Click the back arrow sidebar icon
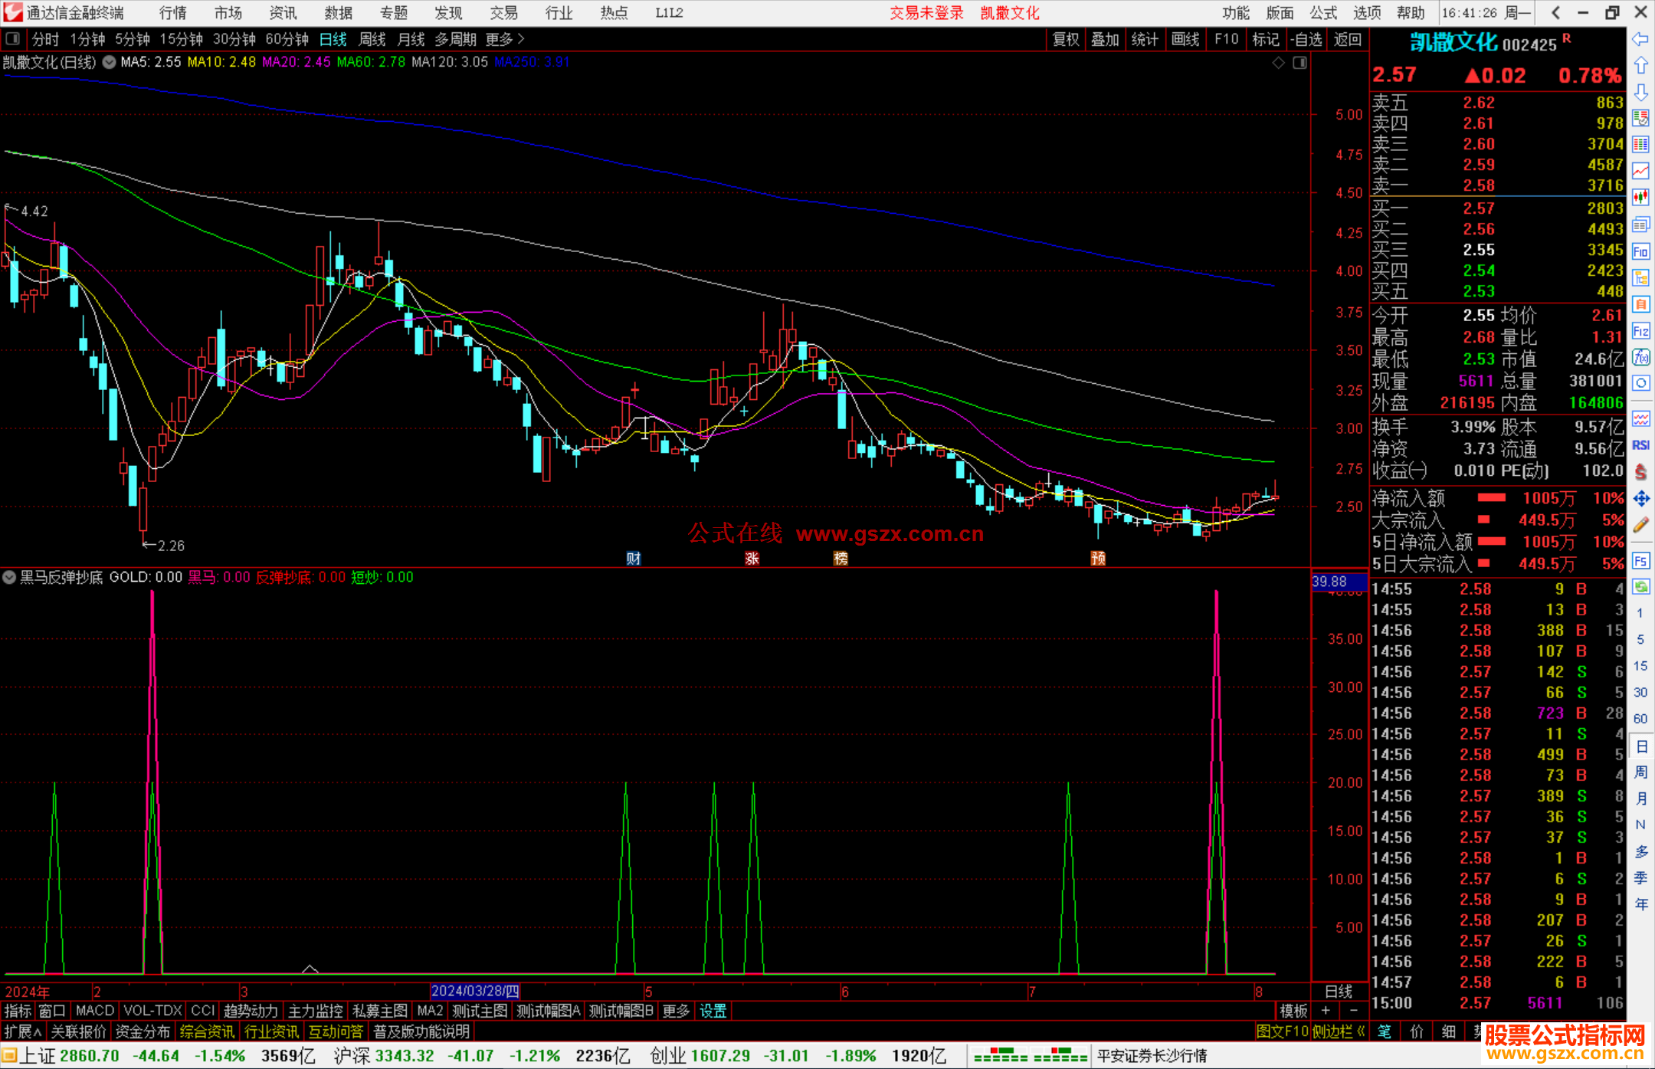The height and width of the screenshot is (1069, 1655). point(1640,39)
